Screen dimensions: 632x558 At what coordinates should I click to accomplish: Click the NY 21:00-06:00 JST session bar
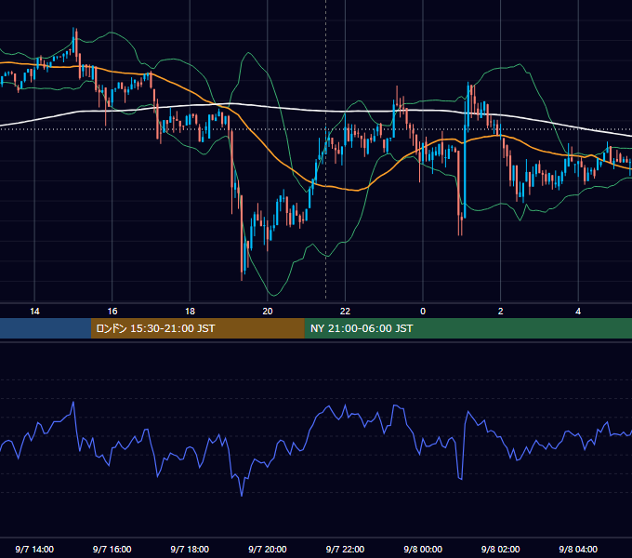467,328
